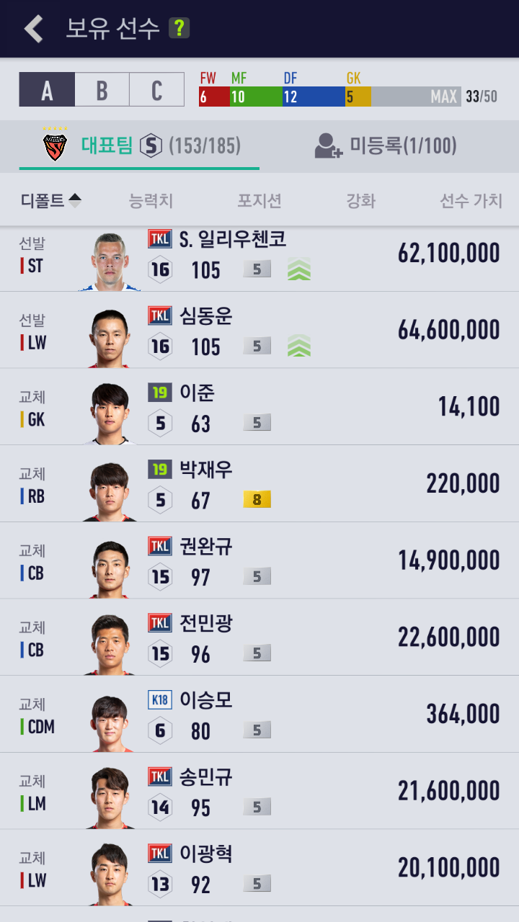
Task: Tap the blue DF segment of position bar
Action: click(314, 97)
